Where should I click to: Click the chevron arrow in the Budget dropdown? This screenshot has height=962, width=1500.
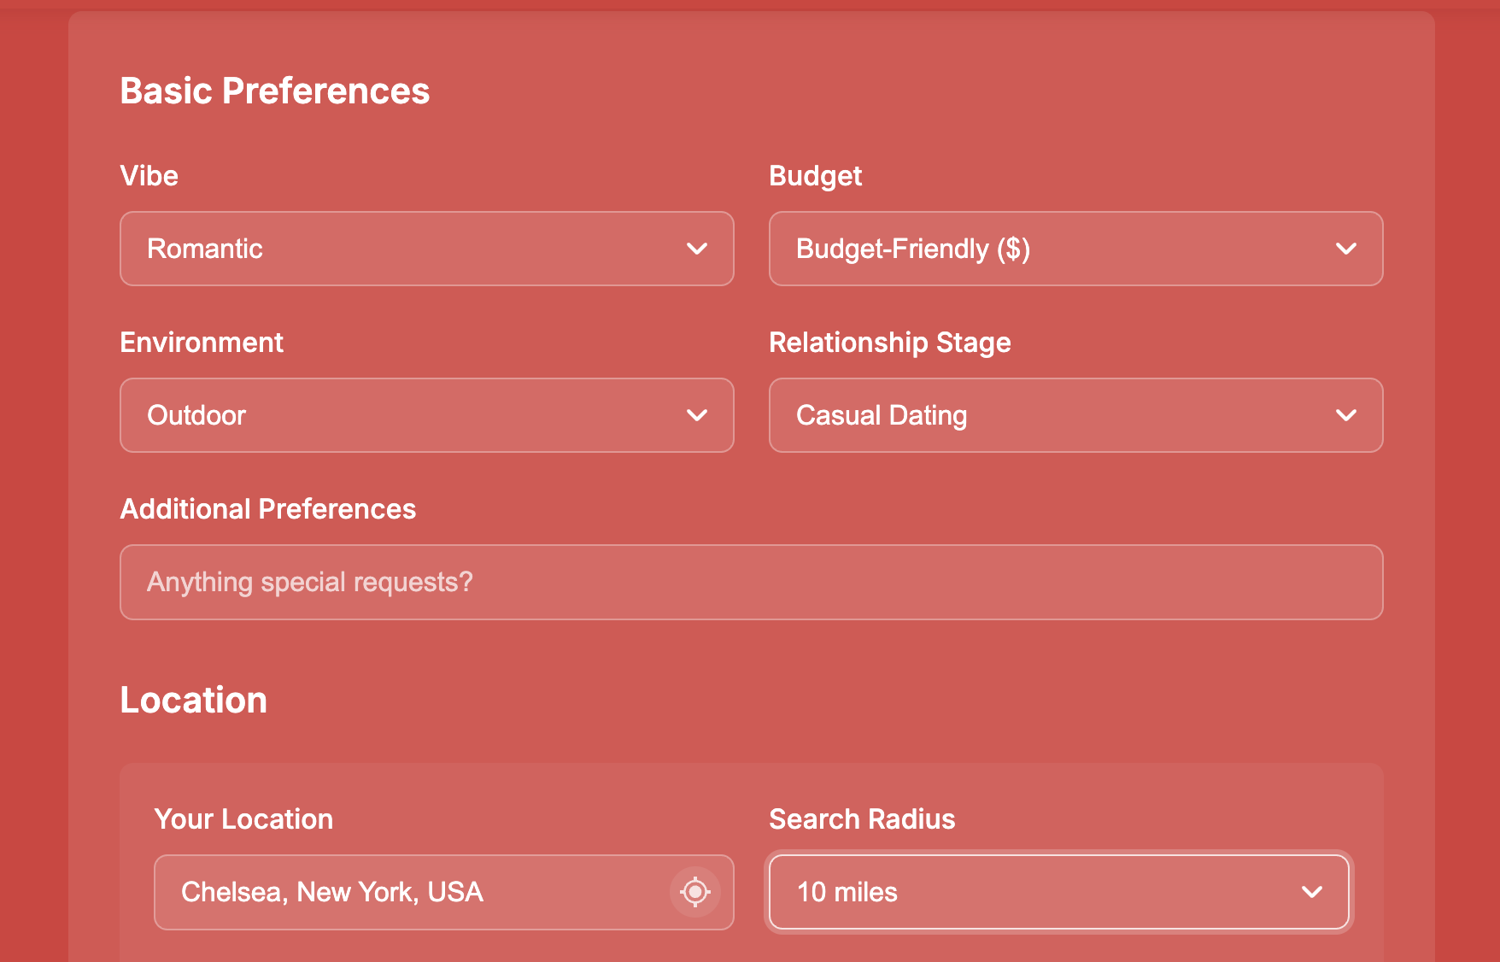click(1346, 249)
